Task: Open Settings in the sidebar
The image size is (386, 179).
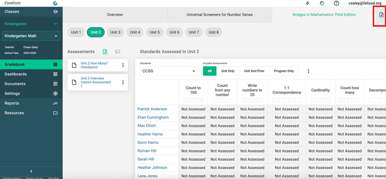Action: (31, 94)
